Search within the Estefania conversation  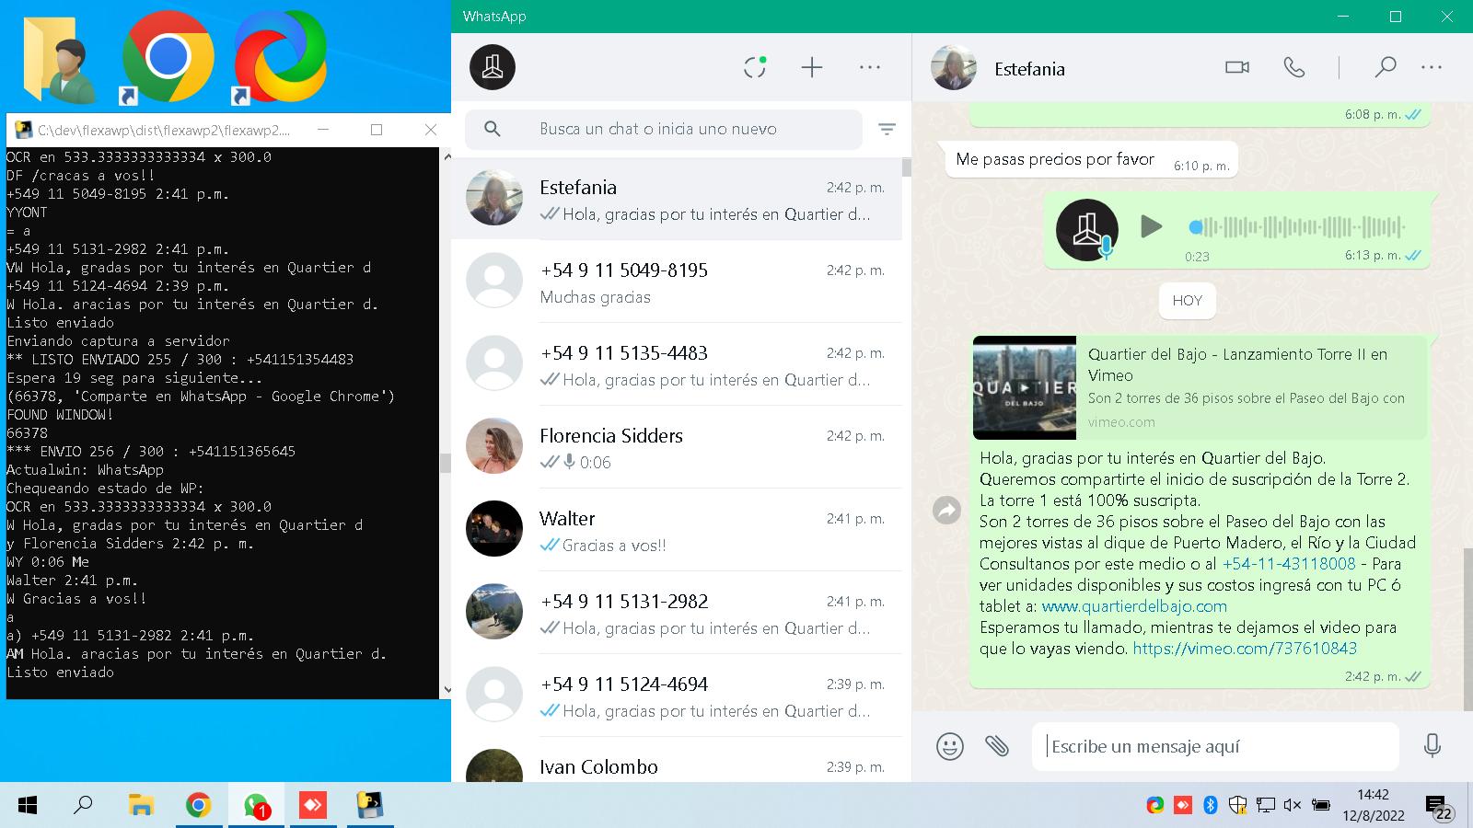(x=1385, y=67)
